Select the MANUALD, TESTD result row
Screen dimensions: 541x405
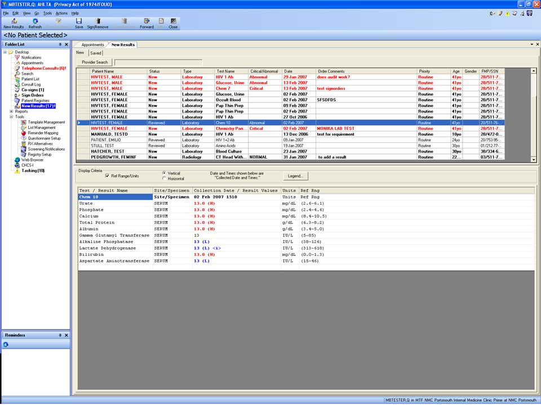pos(290,134)
